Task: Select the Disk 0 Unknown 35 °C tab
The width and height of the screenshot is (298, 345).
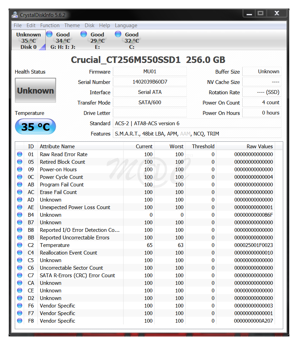Action: tap(29, 41)
